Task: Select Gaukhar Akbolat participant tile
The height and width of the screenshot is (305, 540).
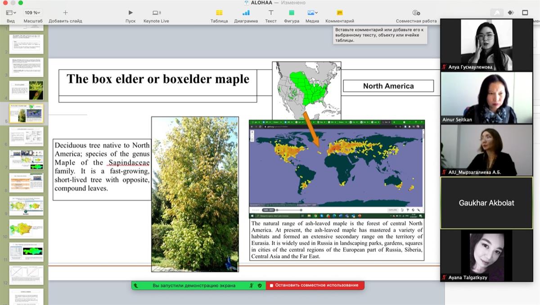Action: coord(486,203)
